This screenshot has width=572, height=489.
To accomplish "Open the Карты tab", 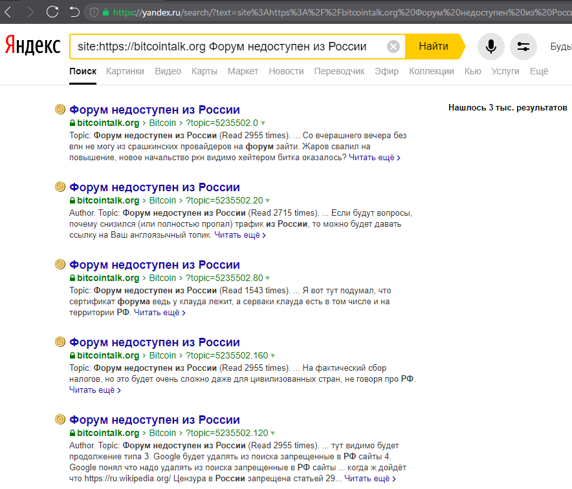I will (204, 71).
